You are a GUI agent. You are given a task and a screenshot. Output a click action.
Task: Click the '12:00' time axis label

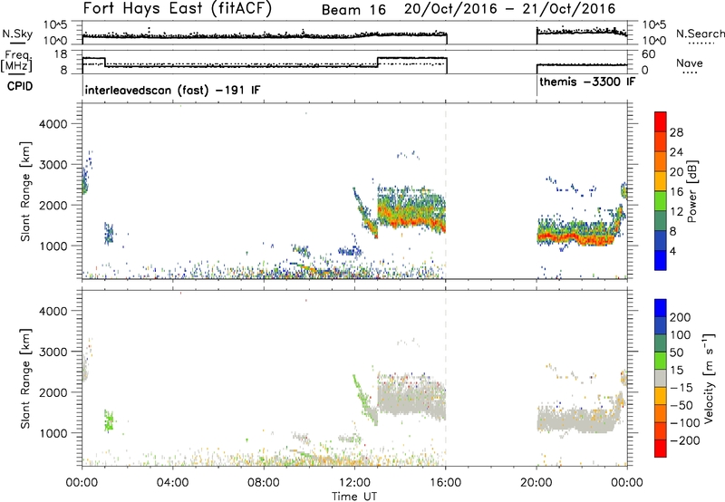point(354,483)
